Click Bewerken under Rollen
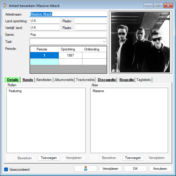176x176 pixels. 25,158
